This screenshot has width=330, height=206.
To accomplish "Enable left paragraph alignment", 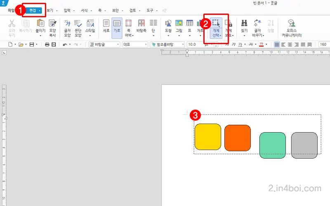I will pos(283,44).
